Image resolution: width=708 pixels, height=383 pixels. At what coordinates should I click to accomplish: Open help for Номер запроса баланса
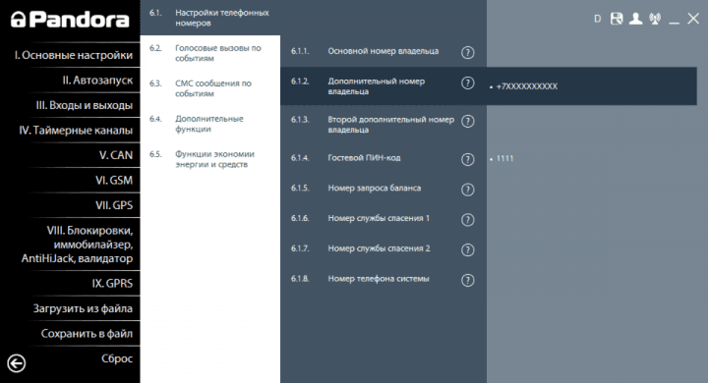(x=468, y=190)
